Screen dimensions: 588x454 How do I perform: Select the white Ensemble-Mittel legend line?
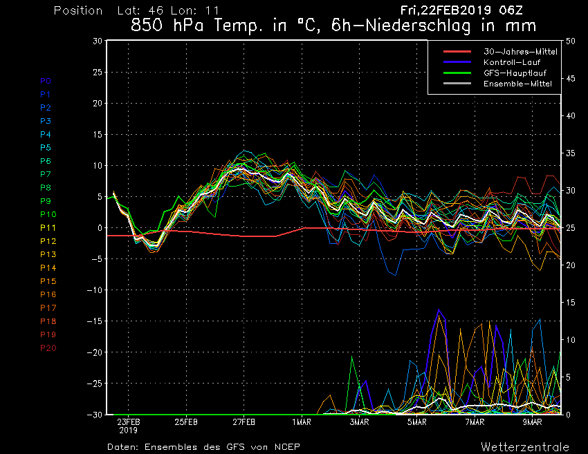pos(457,83)
